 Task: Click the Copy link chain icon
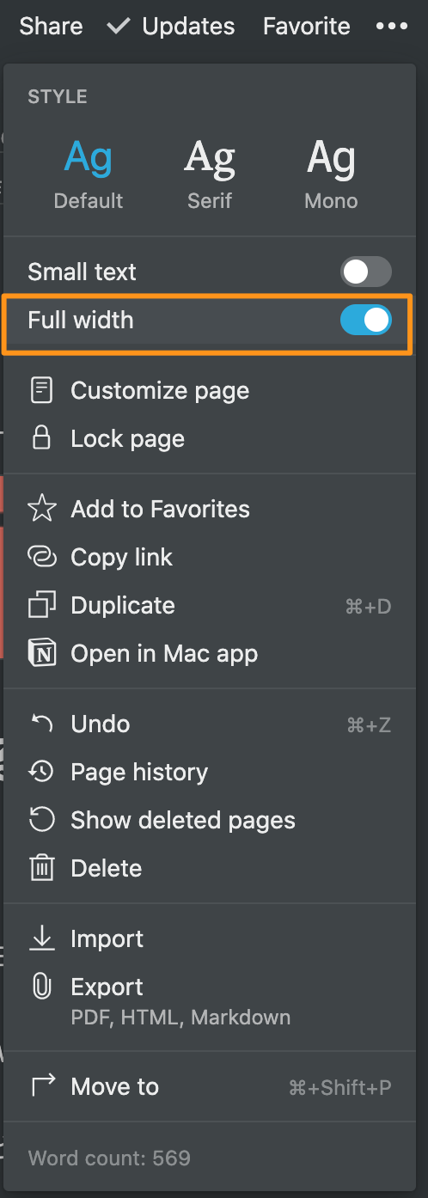41,557
